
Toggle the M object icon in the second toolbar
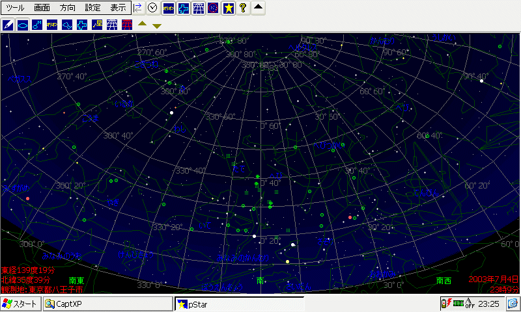pos(38,25)
